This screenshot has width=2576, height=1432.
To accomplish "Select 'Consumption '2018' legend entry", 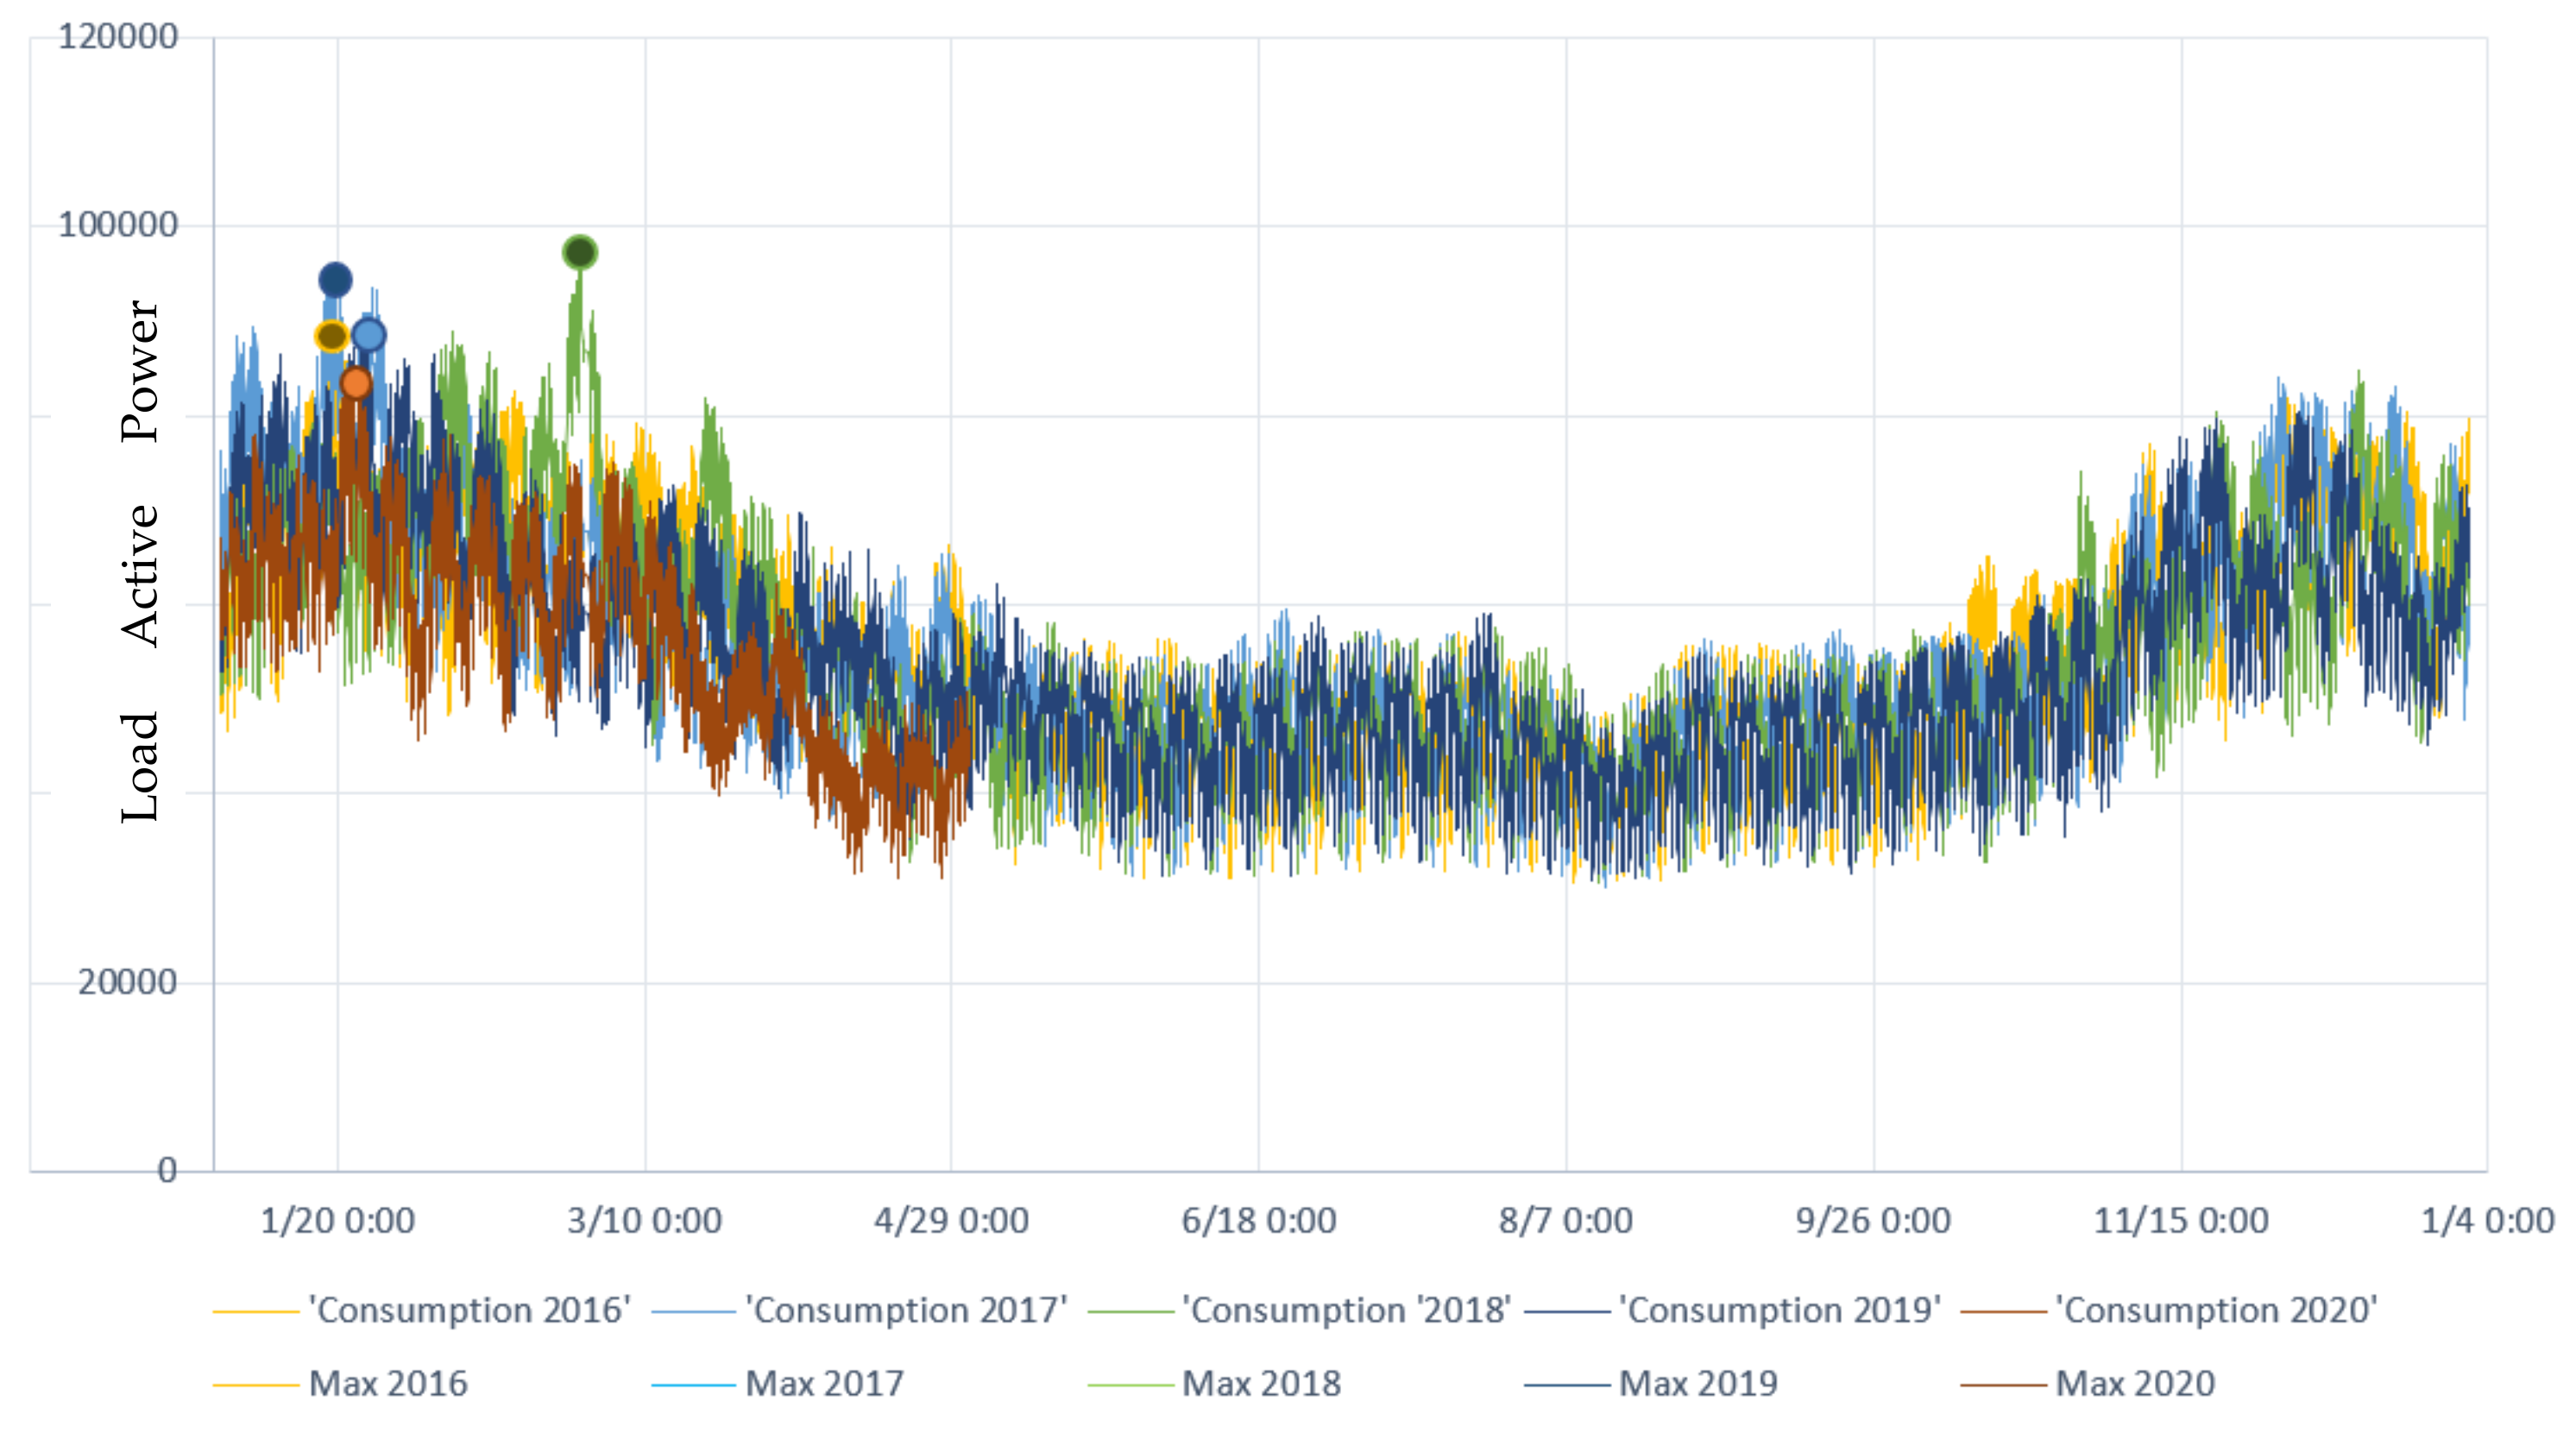I will (x=1345, y=1310).
